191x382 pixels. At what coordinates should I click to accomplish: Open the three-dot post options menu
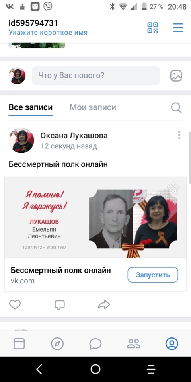point(179,135)
